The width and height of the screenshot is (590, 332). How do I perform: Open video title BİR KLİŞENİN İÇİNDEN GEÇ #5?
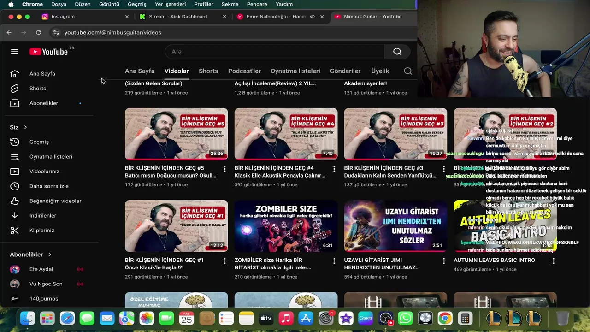point(171,172)
